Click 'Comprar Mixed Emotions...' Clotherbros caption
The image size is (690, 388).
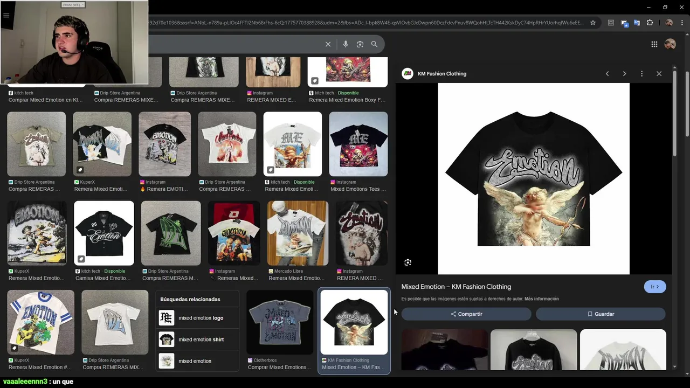coord(279,368)
